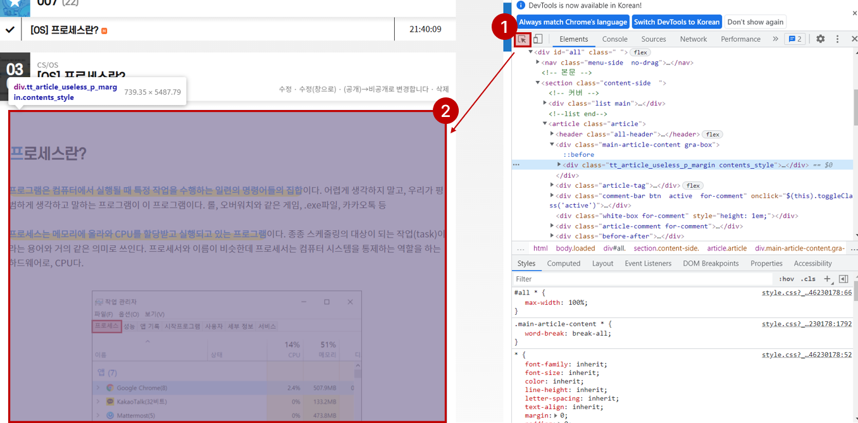
Task: Open DevTools settings gear
Action: [820, 39]
